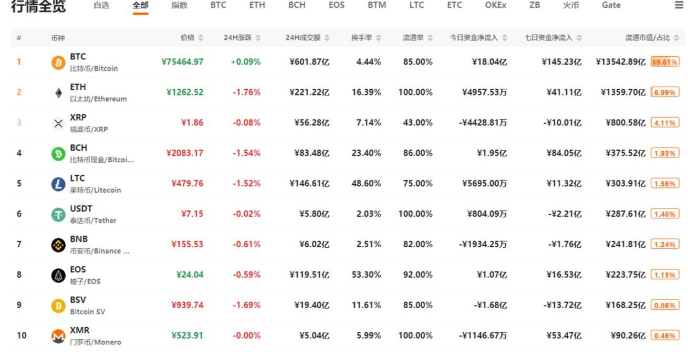Click the Ethereum diamond logo icon
This screenshot has height=358, width=688.
coord(58,93)
